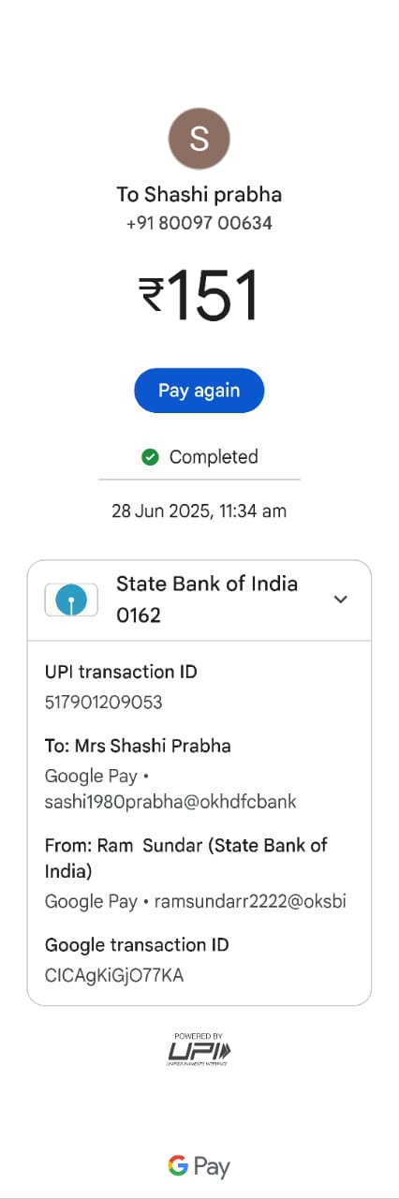
Task: Click the green Completed checkmark icon
Action: coord(150,457)
